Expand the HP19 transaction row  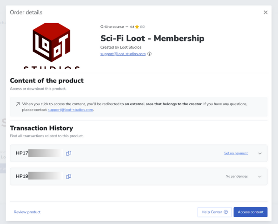[x=260, y=177]
